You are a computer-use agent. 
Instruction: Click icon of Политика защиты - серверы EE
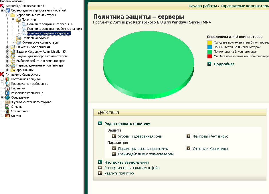tap(24, 24)
